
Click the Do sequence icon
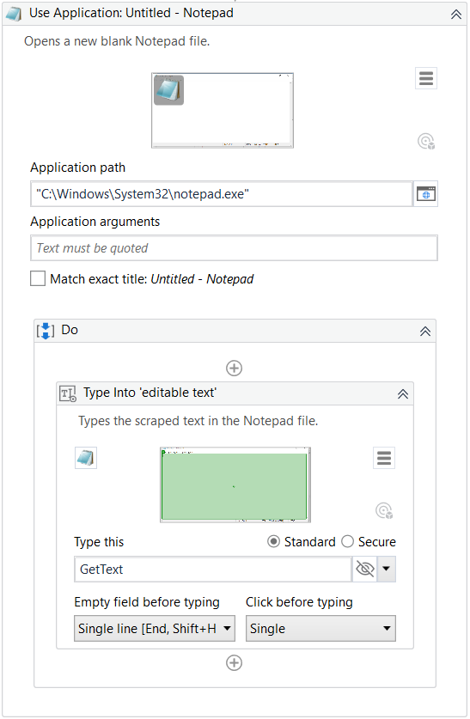(46, 330)
